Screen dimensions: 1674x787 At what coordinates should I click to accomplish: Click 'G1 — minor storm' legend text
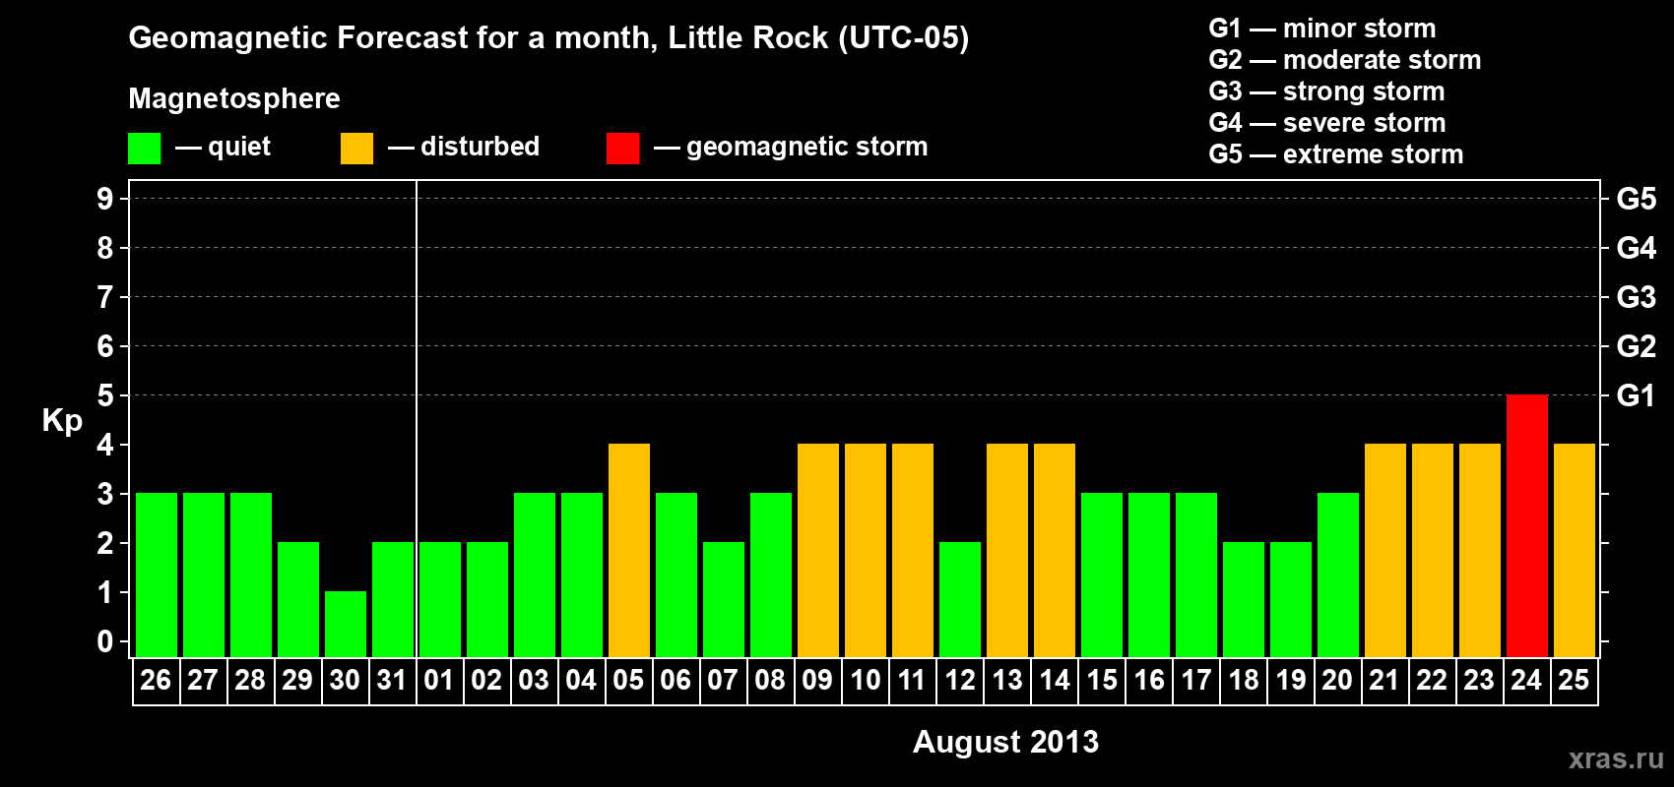pos(1321,29)
